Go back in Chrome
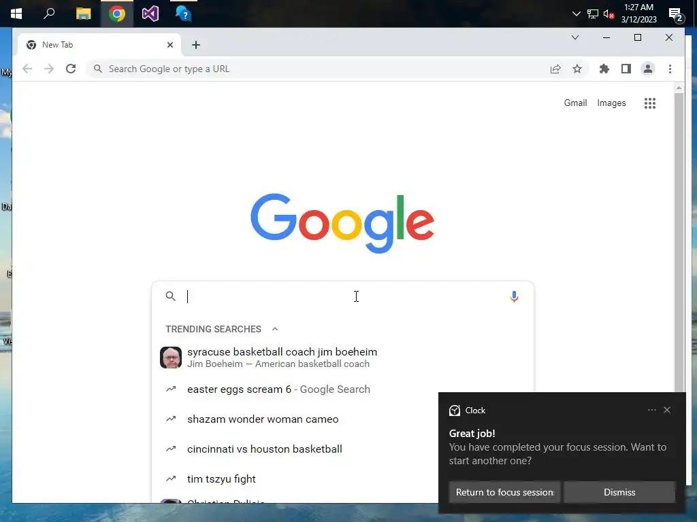 tap(27, 69)
